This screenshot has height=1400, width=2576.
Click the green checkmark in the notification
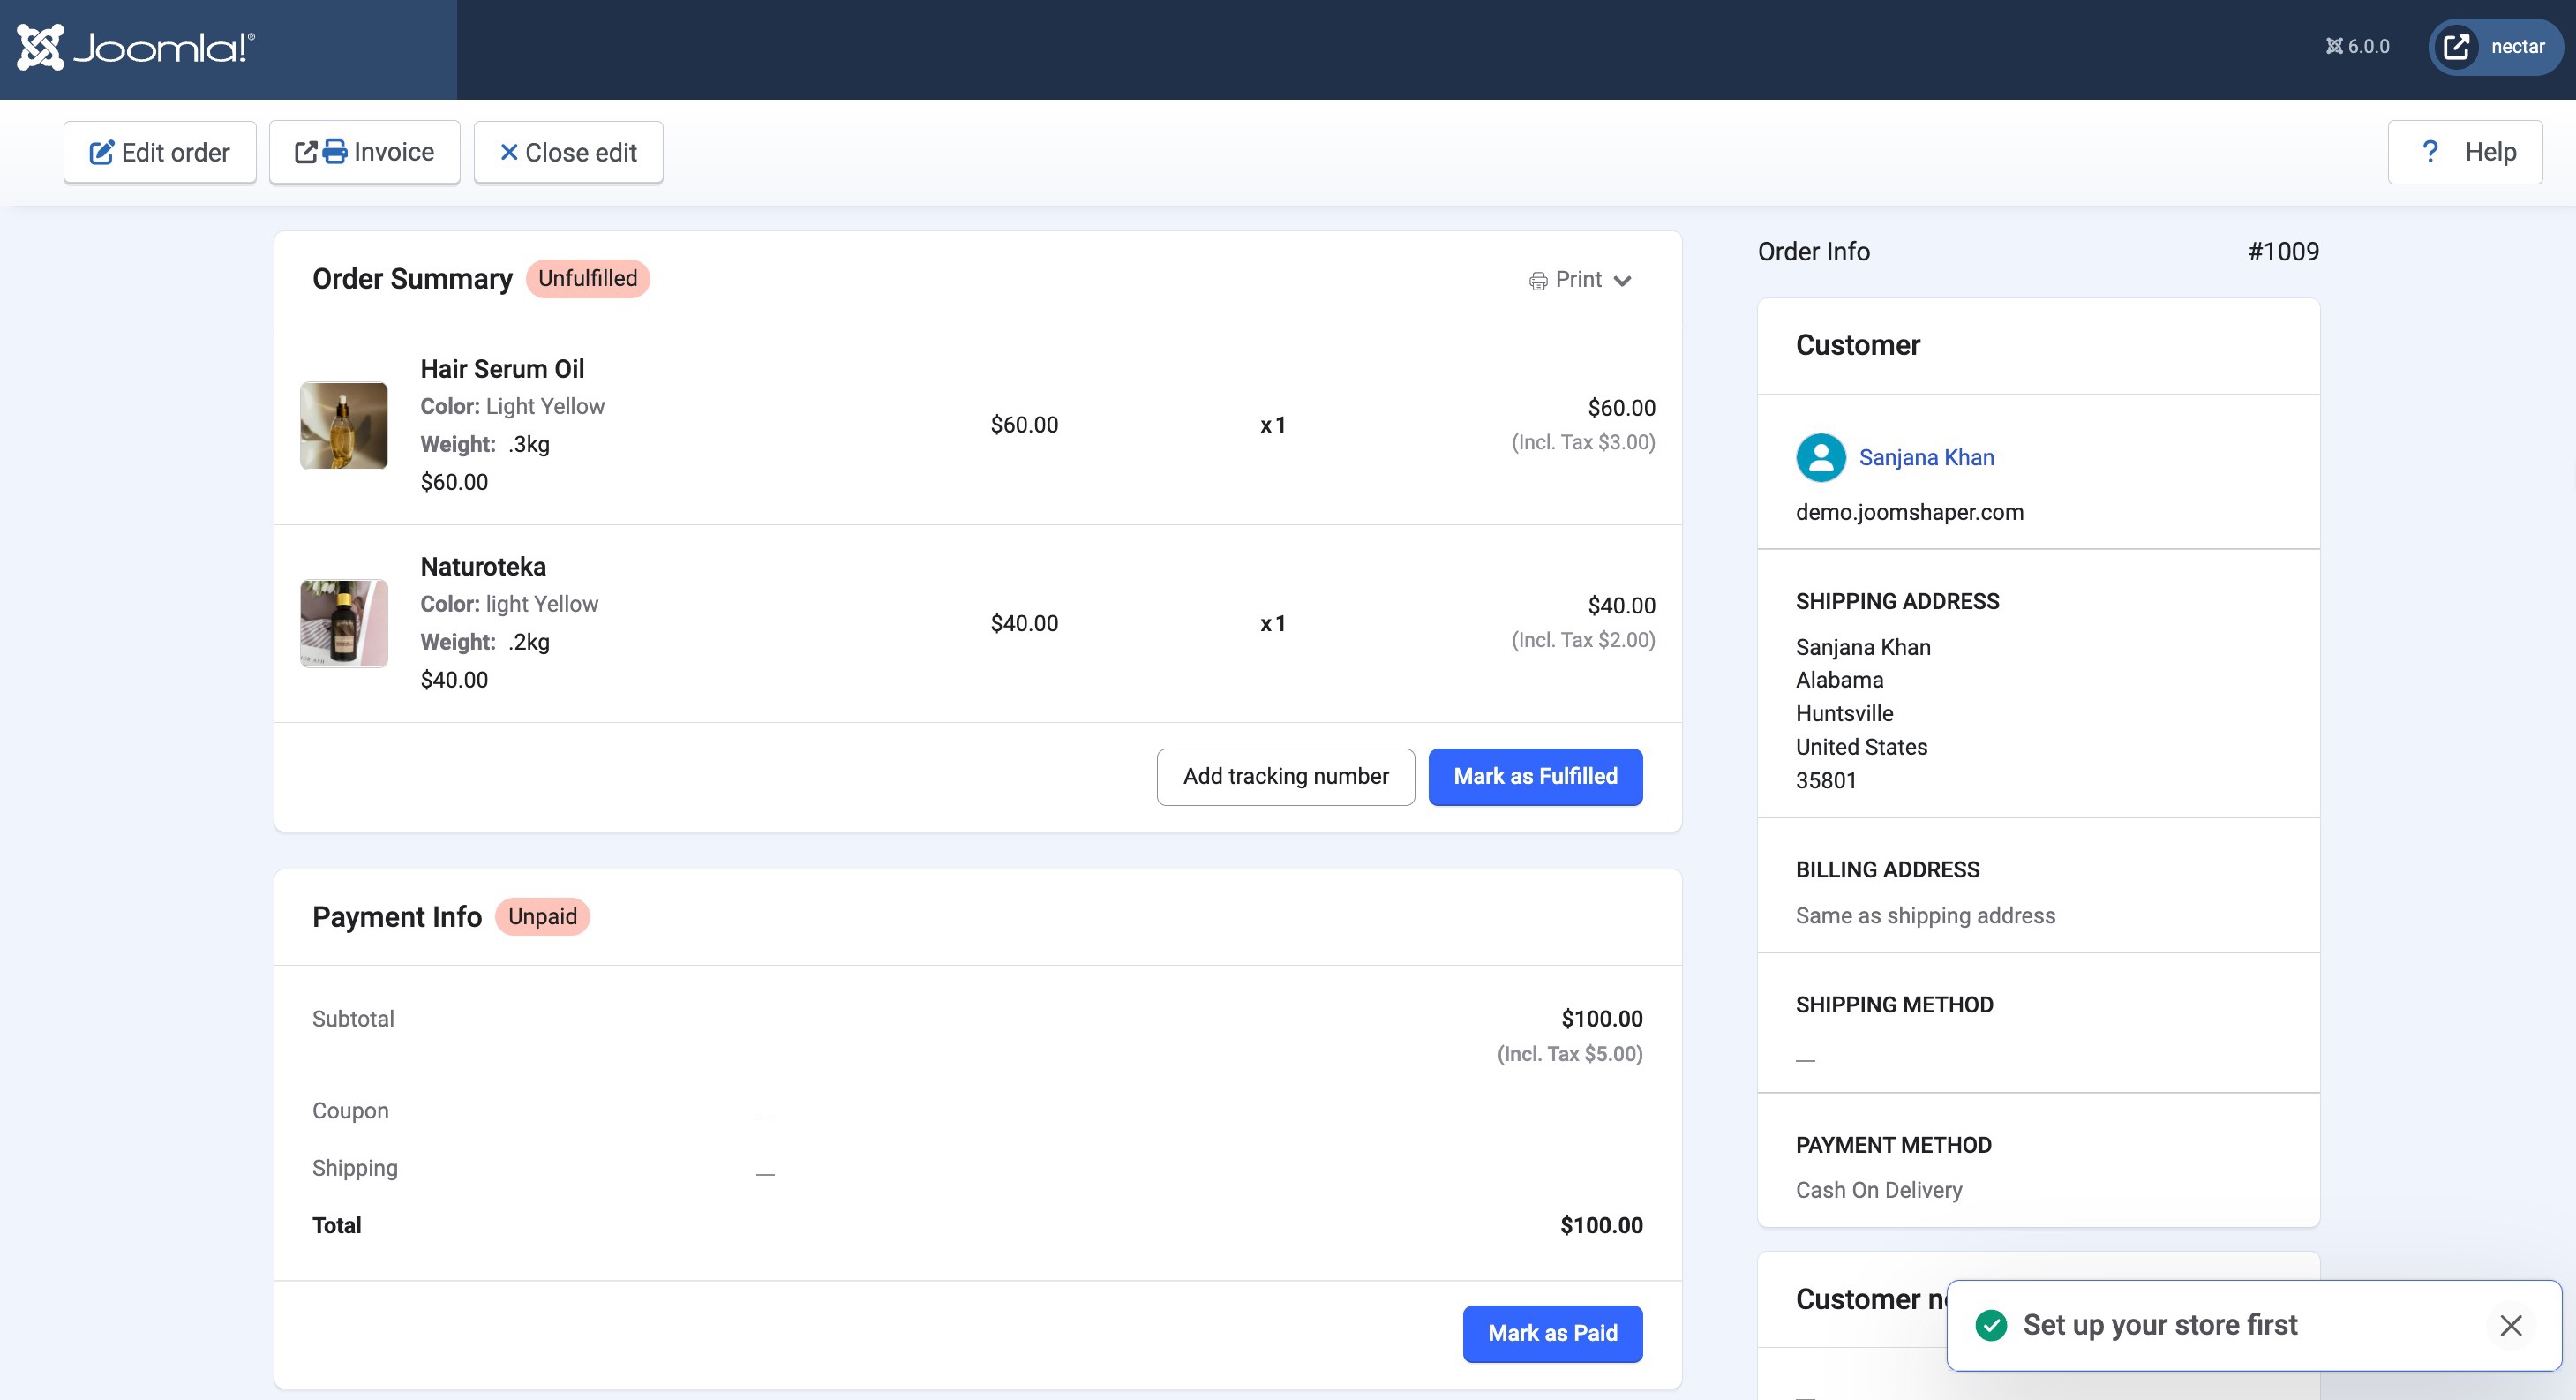point(1990,1325)
